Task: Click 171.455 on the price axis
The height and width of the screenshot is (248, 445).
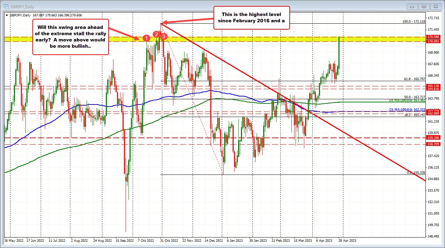Action: pyautogui.click(x=434, y=29)
